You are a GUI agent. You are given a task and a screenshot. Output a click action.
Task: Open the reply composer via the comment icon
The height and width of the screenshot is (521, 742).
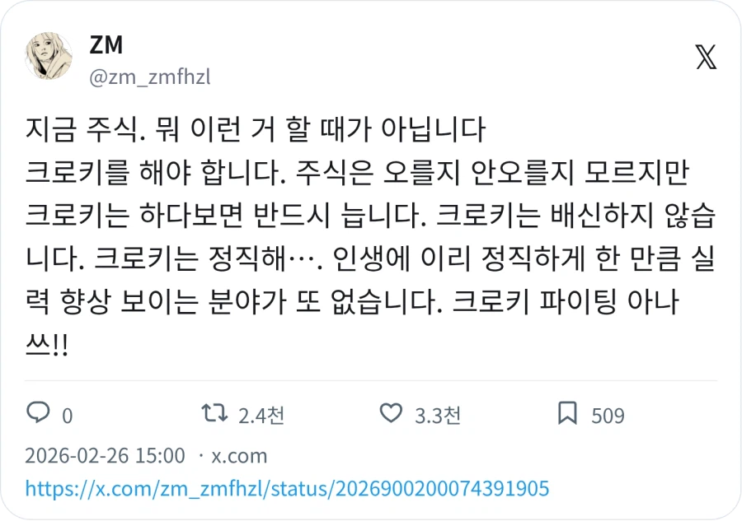coord(38,412)
